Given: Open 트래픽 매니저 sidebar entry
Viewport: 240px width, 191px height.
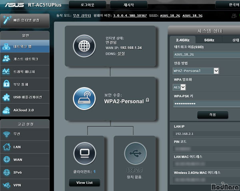Looking at the screenshot, I should (x=25, y=72).
